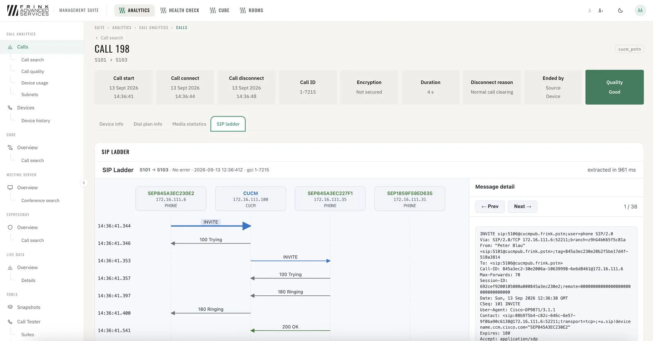Click the Encryption Not secured card

pos(369,87)
